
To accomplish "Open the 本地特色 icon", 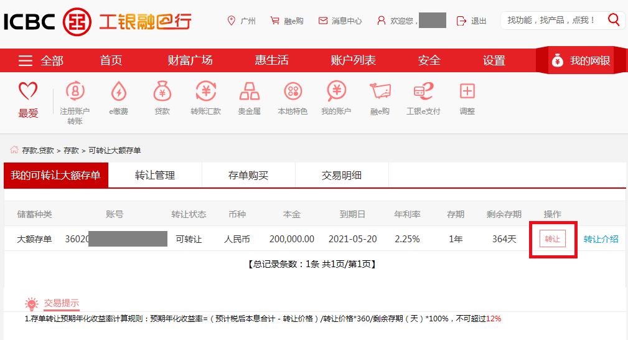I will 293,91.
